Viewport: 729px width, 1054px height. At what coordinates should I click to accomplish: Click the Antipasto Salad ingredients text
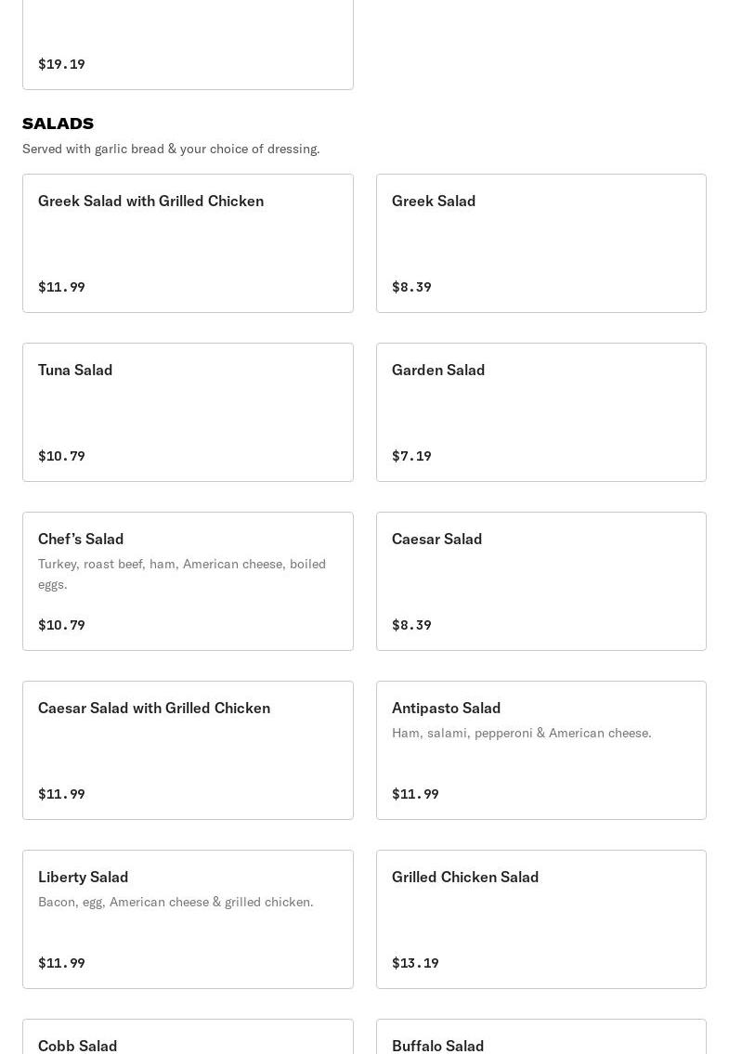point(522,733)
